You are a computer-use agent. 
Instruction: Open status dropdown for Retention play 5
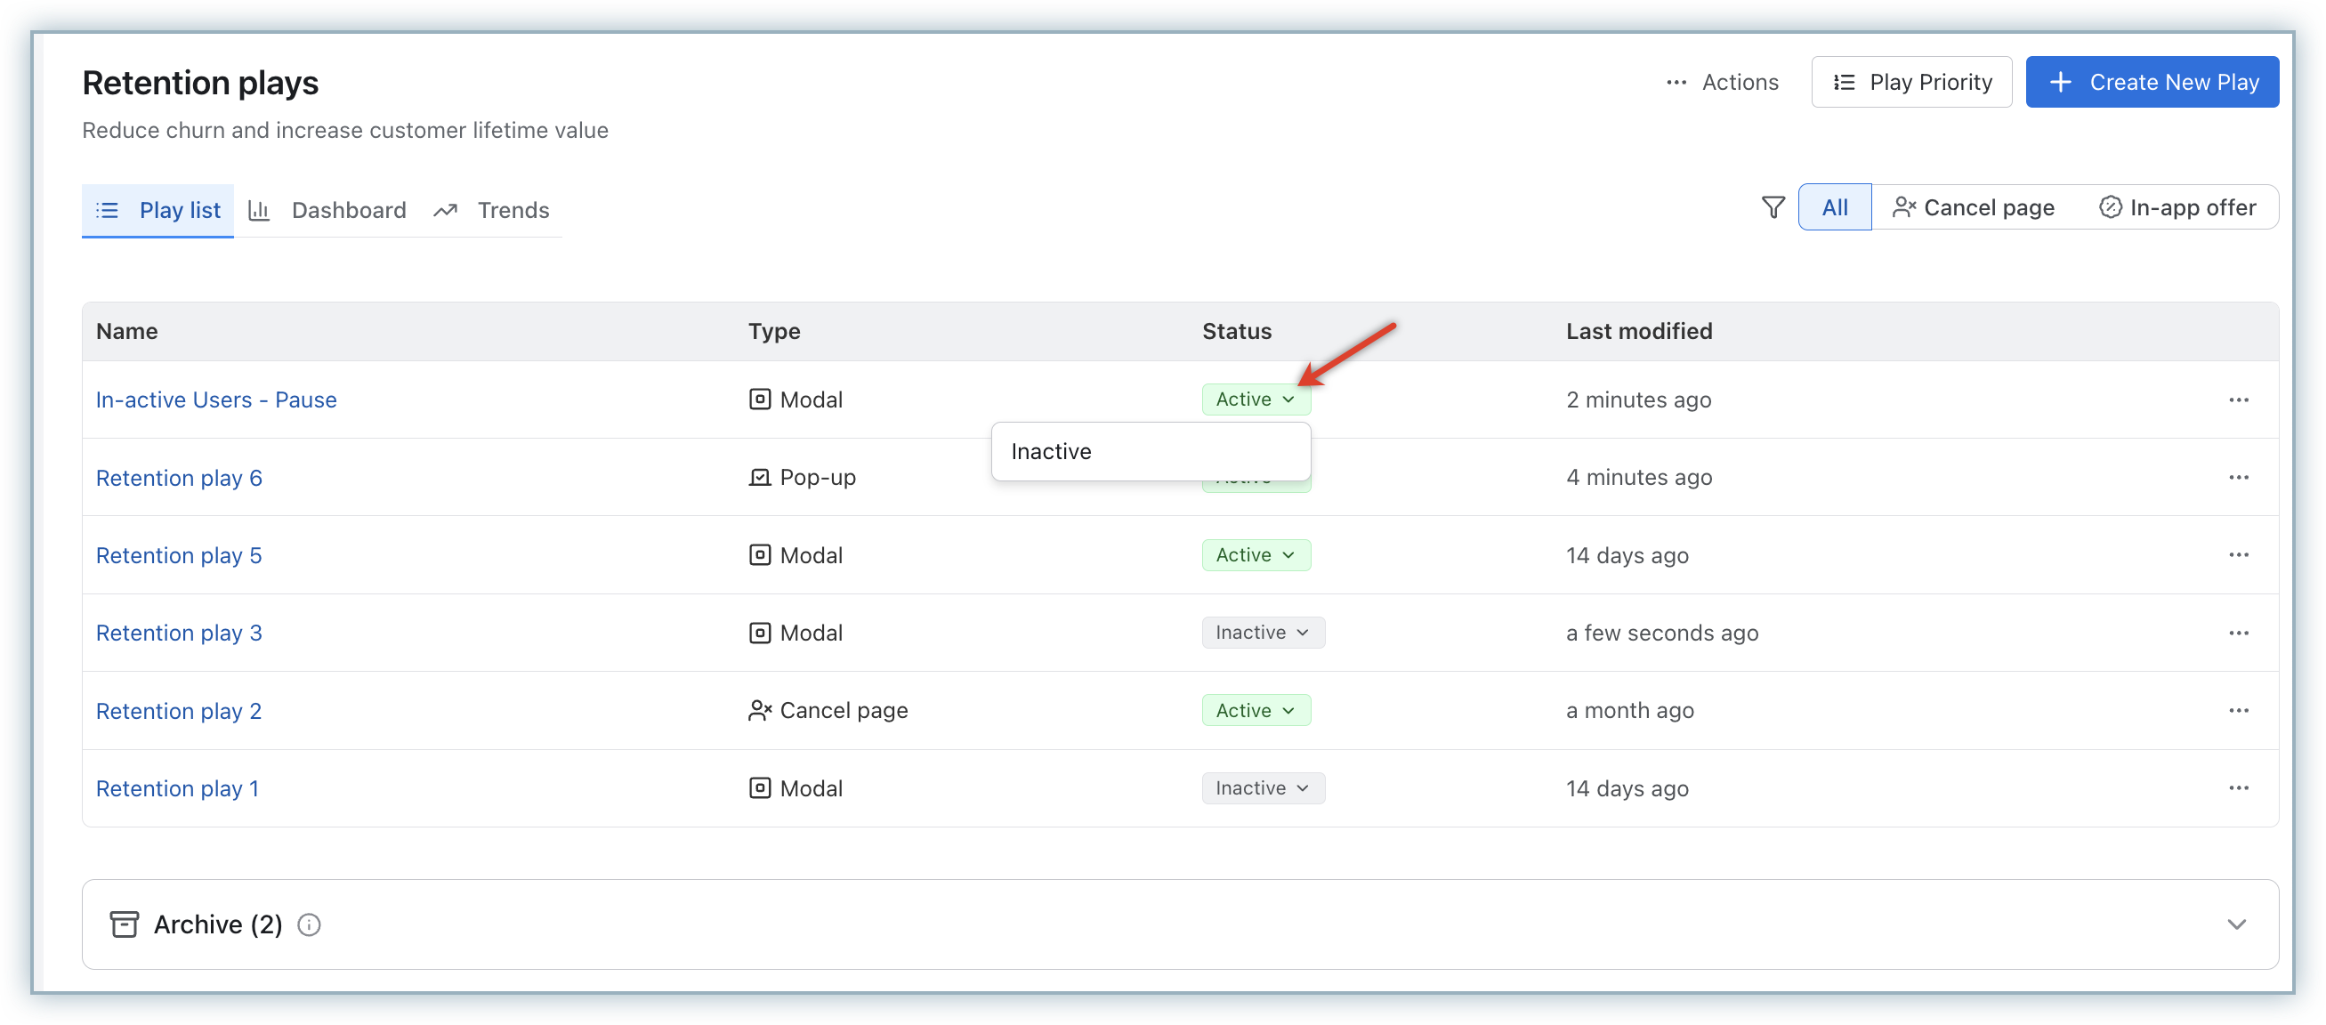(1256, 555)
